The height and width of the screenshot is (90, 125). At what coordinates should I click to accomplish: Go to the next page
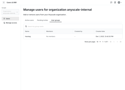coord(117,42)
